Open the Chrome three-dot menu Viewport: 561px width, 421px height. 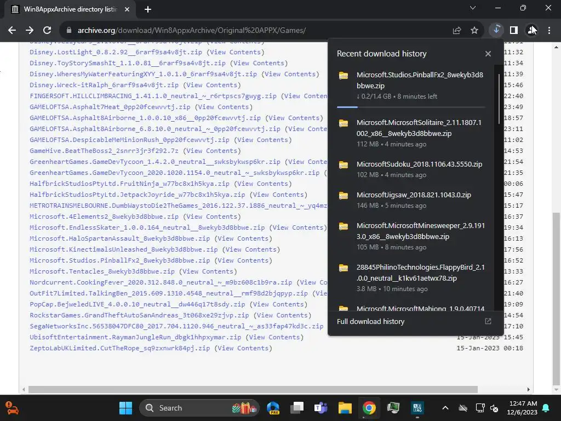tap(549, 31)
